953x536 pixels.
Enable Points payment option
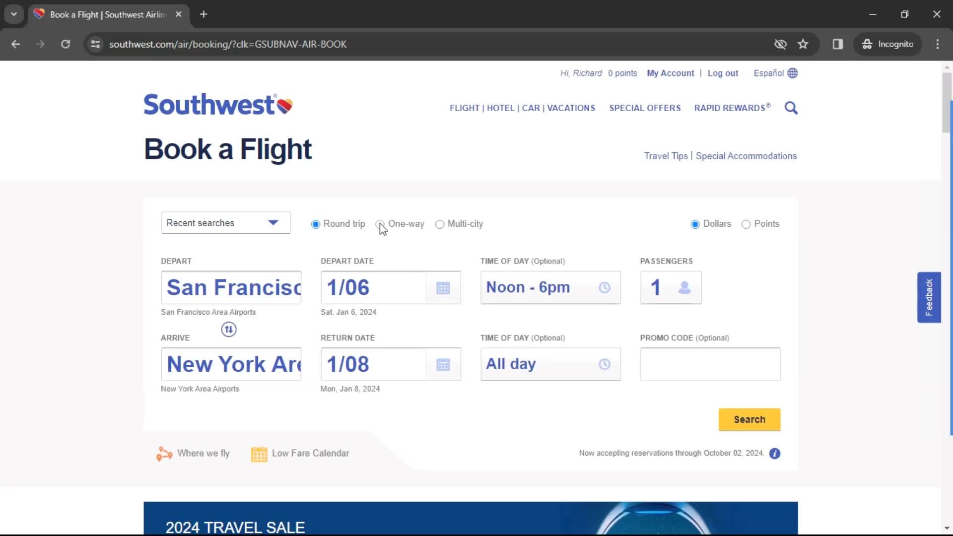tap(746, 224)
